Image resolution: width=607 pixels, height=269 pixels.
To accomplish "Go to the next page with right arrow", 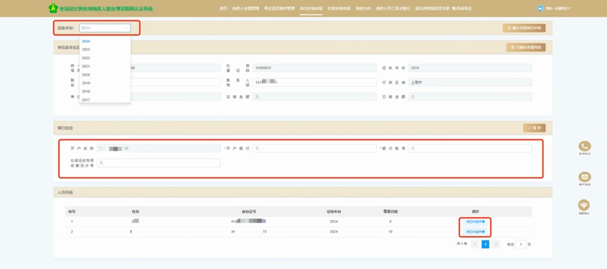I will 496,244.
